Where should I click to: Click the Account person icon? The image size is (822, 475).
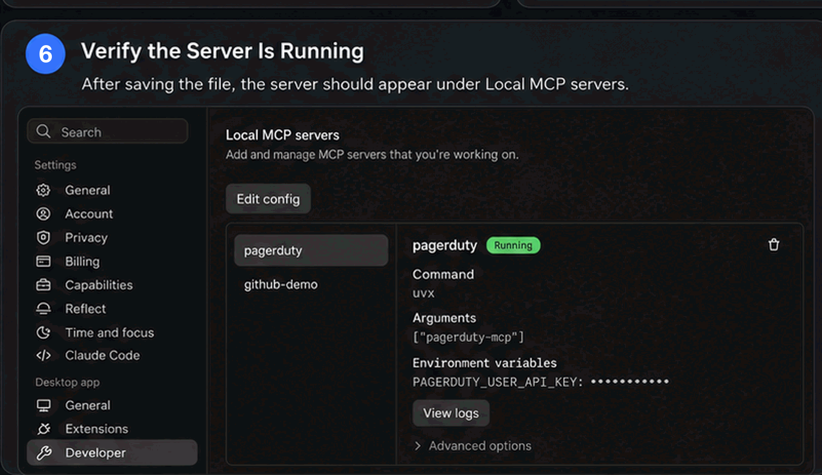click(44, 214)
